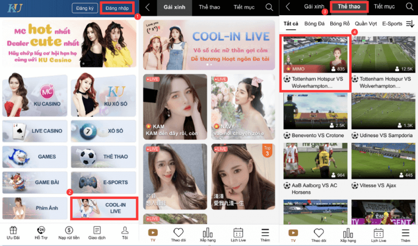Select the Bóng Đá filter
Screen dimensions: 418x246
315,24
